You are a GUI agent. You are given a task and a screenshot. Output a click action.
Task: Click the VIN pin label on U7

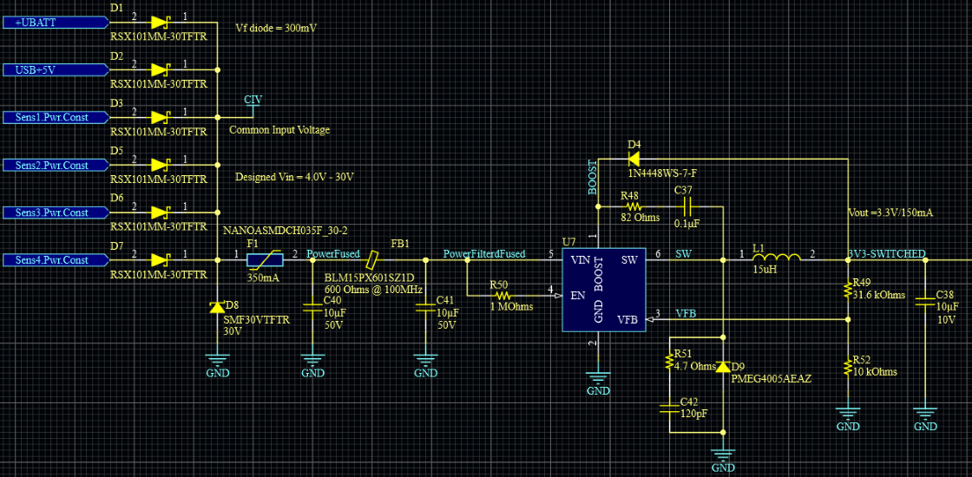[581, 260]
